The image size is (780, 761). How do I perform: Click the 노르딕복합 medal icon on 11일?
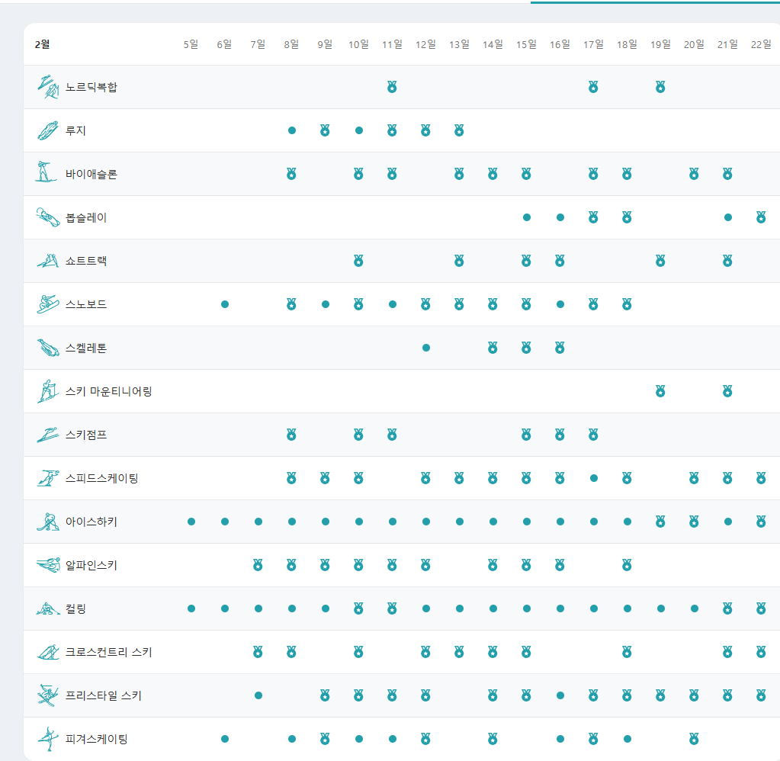click(392, 87)
